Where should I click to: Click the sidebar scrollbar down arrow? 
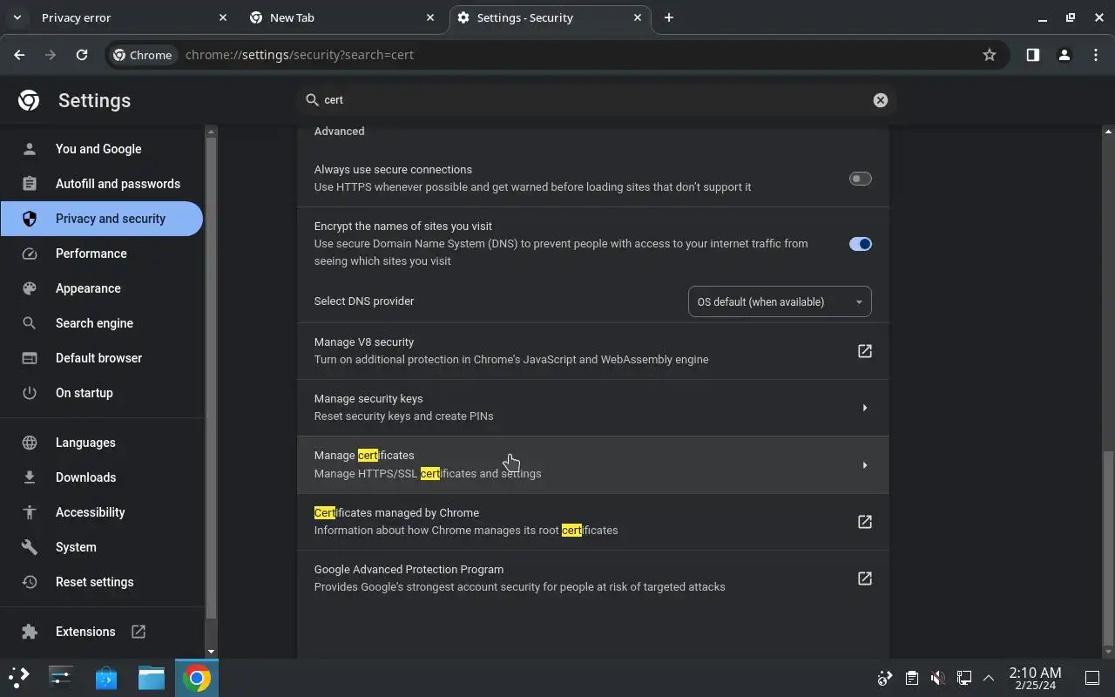click(x=211, y=651)
